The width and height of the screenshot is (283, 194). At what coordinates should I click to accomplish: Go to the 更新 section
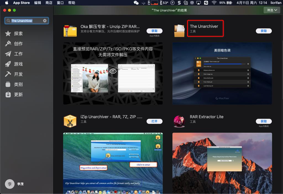click(19, 94)
